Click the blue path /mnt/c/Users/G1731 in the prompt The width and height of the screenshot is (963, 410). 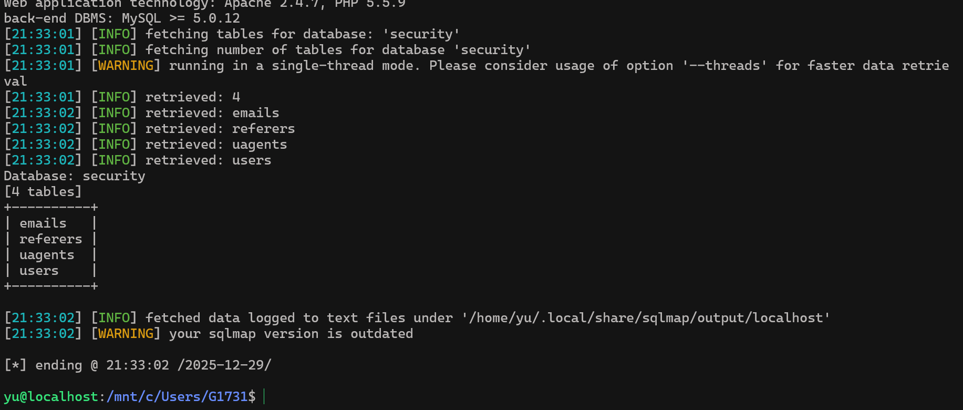pos(177,396)
